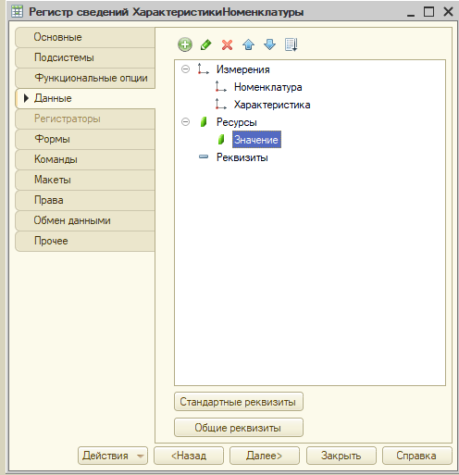Click the green icon beside Значение
Viewport: 459px width, 475px height.
(221, 140)
